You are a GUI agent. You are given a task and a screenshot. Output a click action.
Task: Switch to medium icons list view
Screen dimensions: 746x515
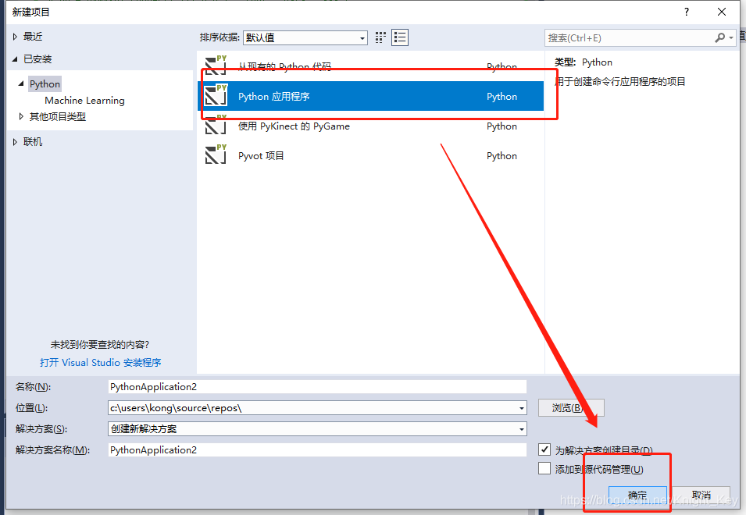[400, 37]
